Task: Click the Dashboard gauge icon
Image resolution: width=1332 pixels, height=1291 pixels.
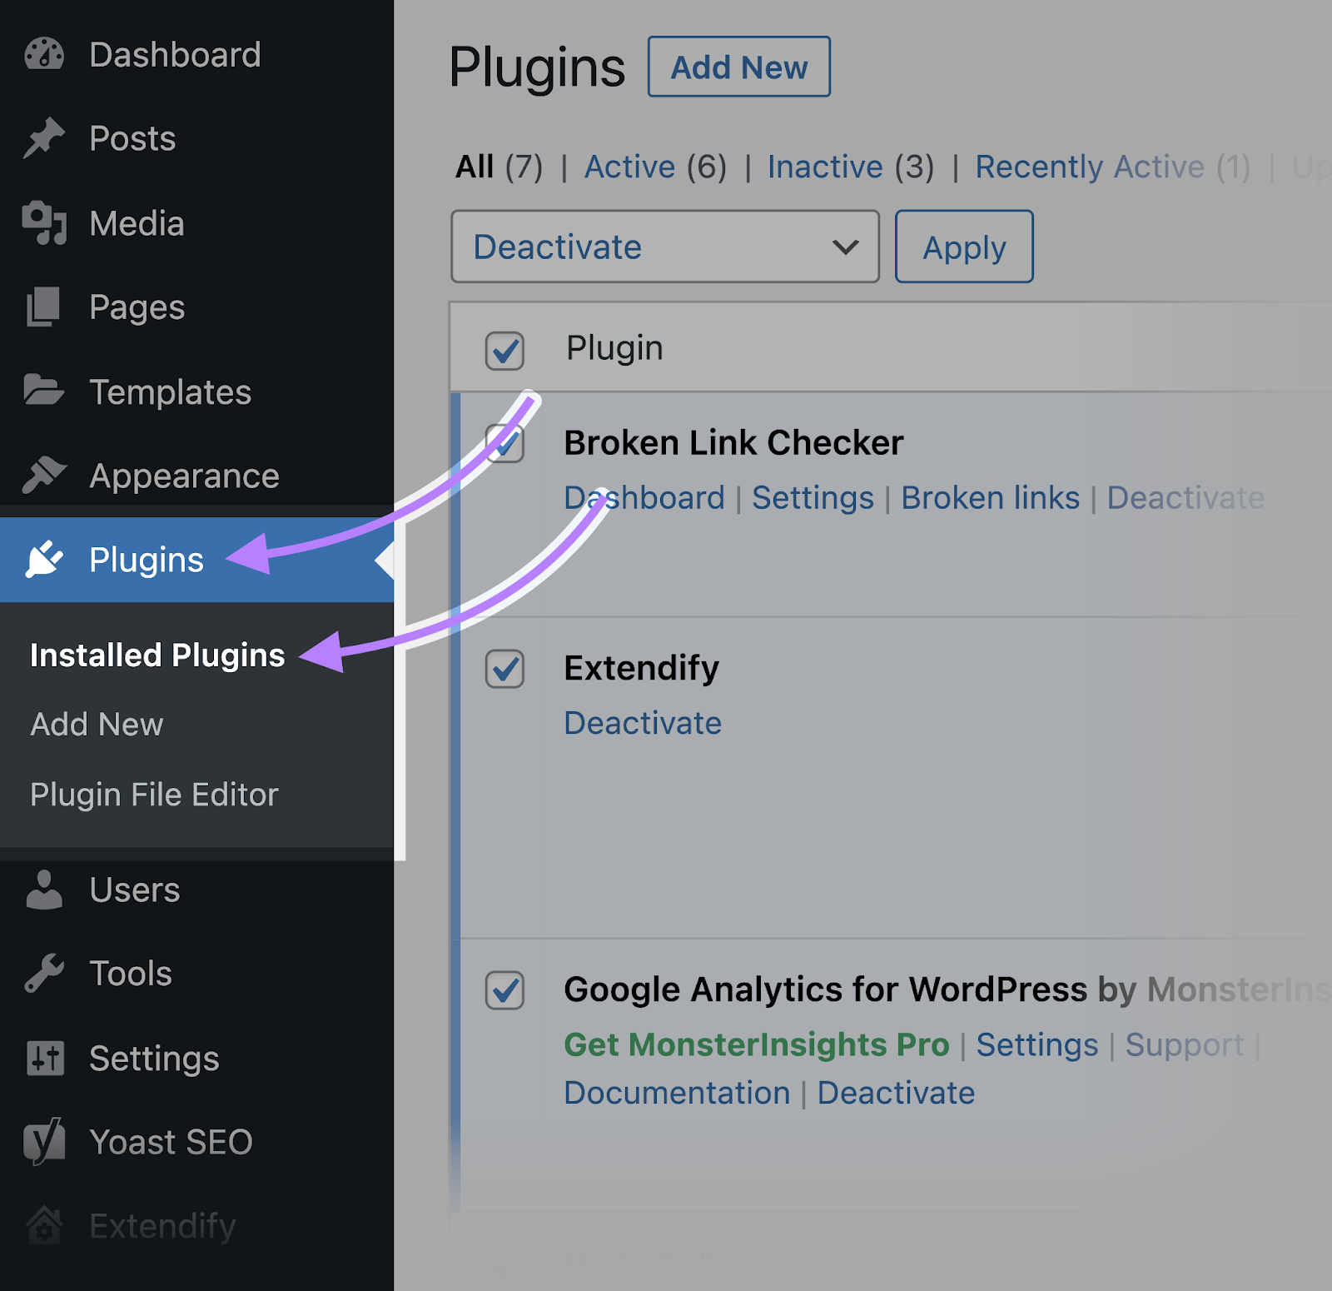Action: pyautogui.click(x=44, y=55)
